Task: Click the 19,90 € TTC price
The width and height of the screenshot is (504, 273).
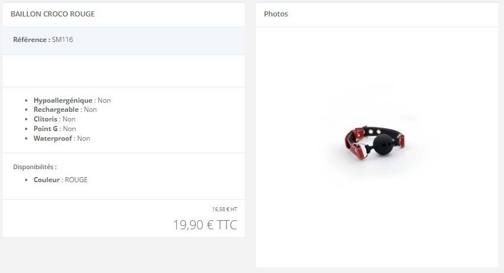Action: click(x=205, y=225)
